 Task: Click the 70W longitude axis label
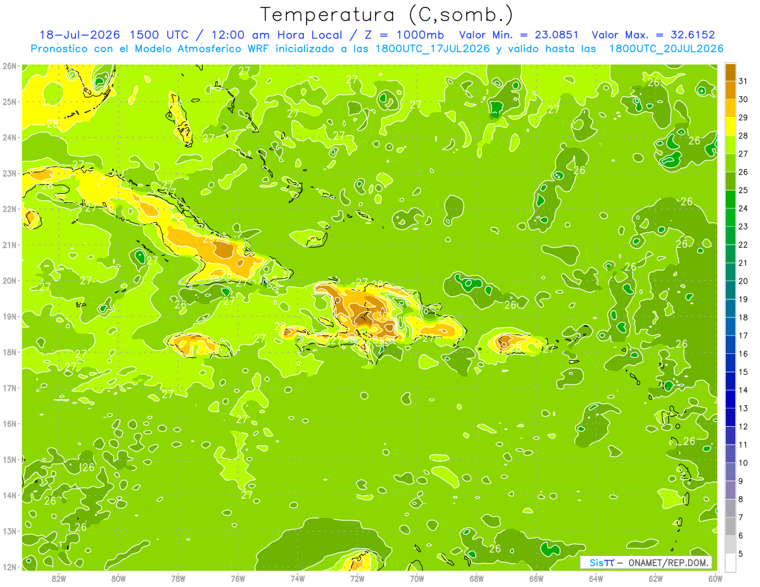[x=417, y=578]
